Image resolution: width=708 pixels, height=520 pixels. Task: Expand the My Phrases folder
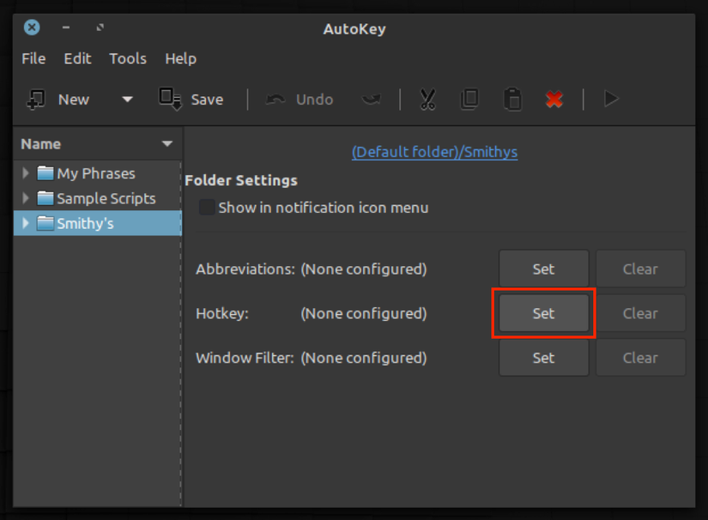pyautogui.click(x=25, y=172)
